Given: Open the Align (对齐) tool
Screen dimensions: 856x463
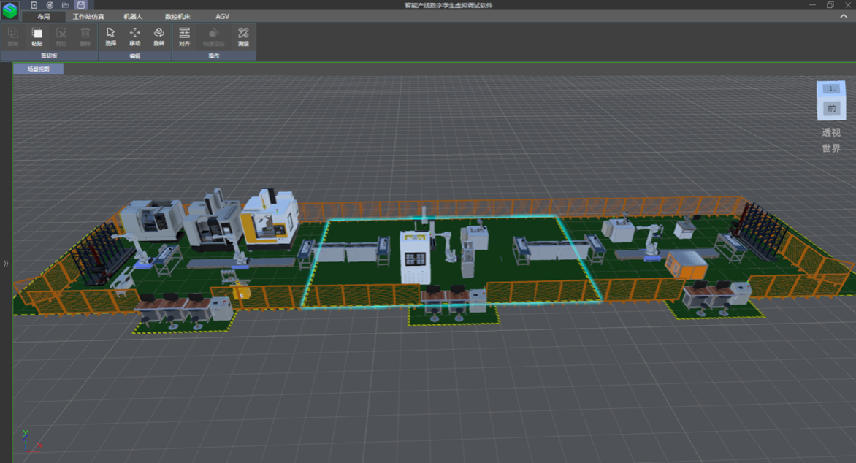Looking at the screenshot, I should (184, 36).
